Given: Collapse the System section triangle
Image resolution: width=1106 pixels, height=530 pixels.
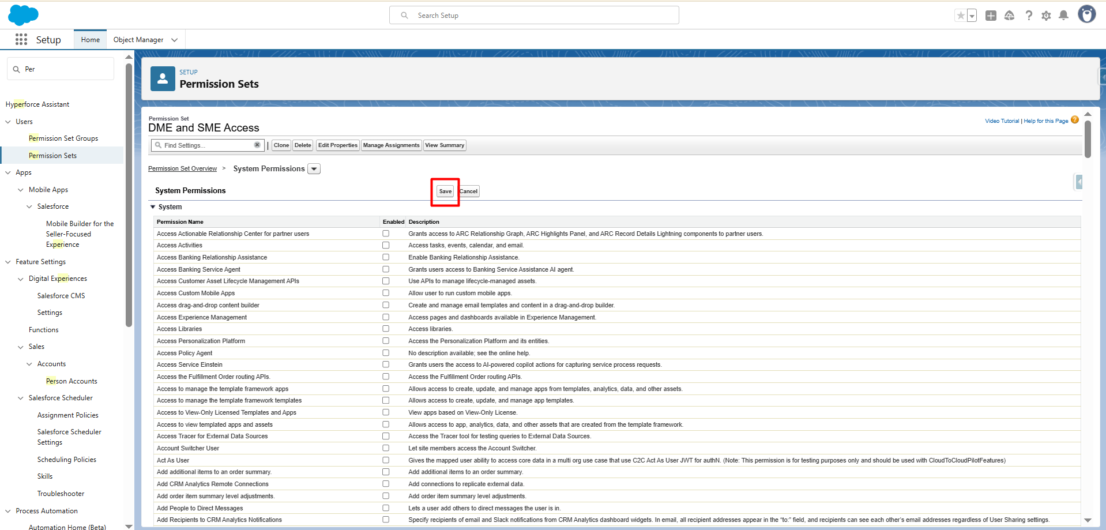Looking at the screenshot, I should tap(153, 207).
